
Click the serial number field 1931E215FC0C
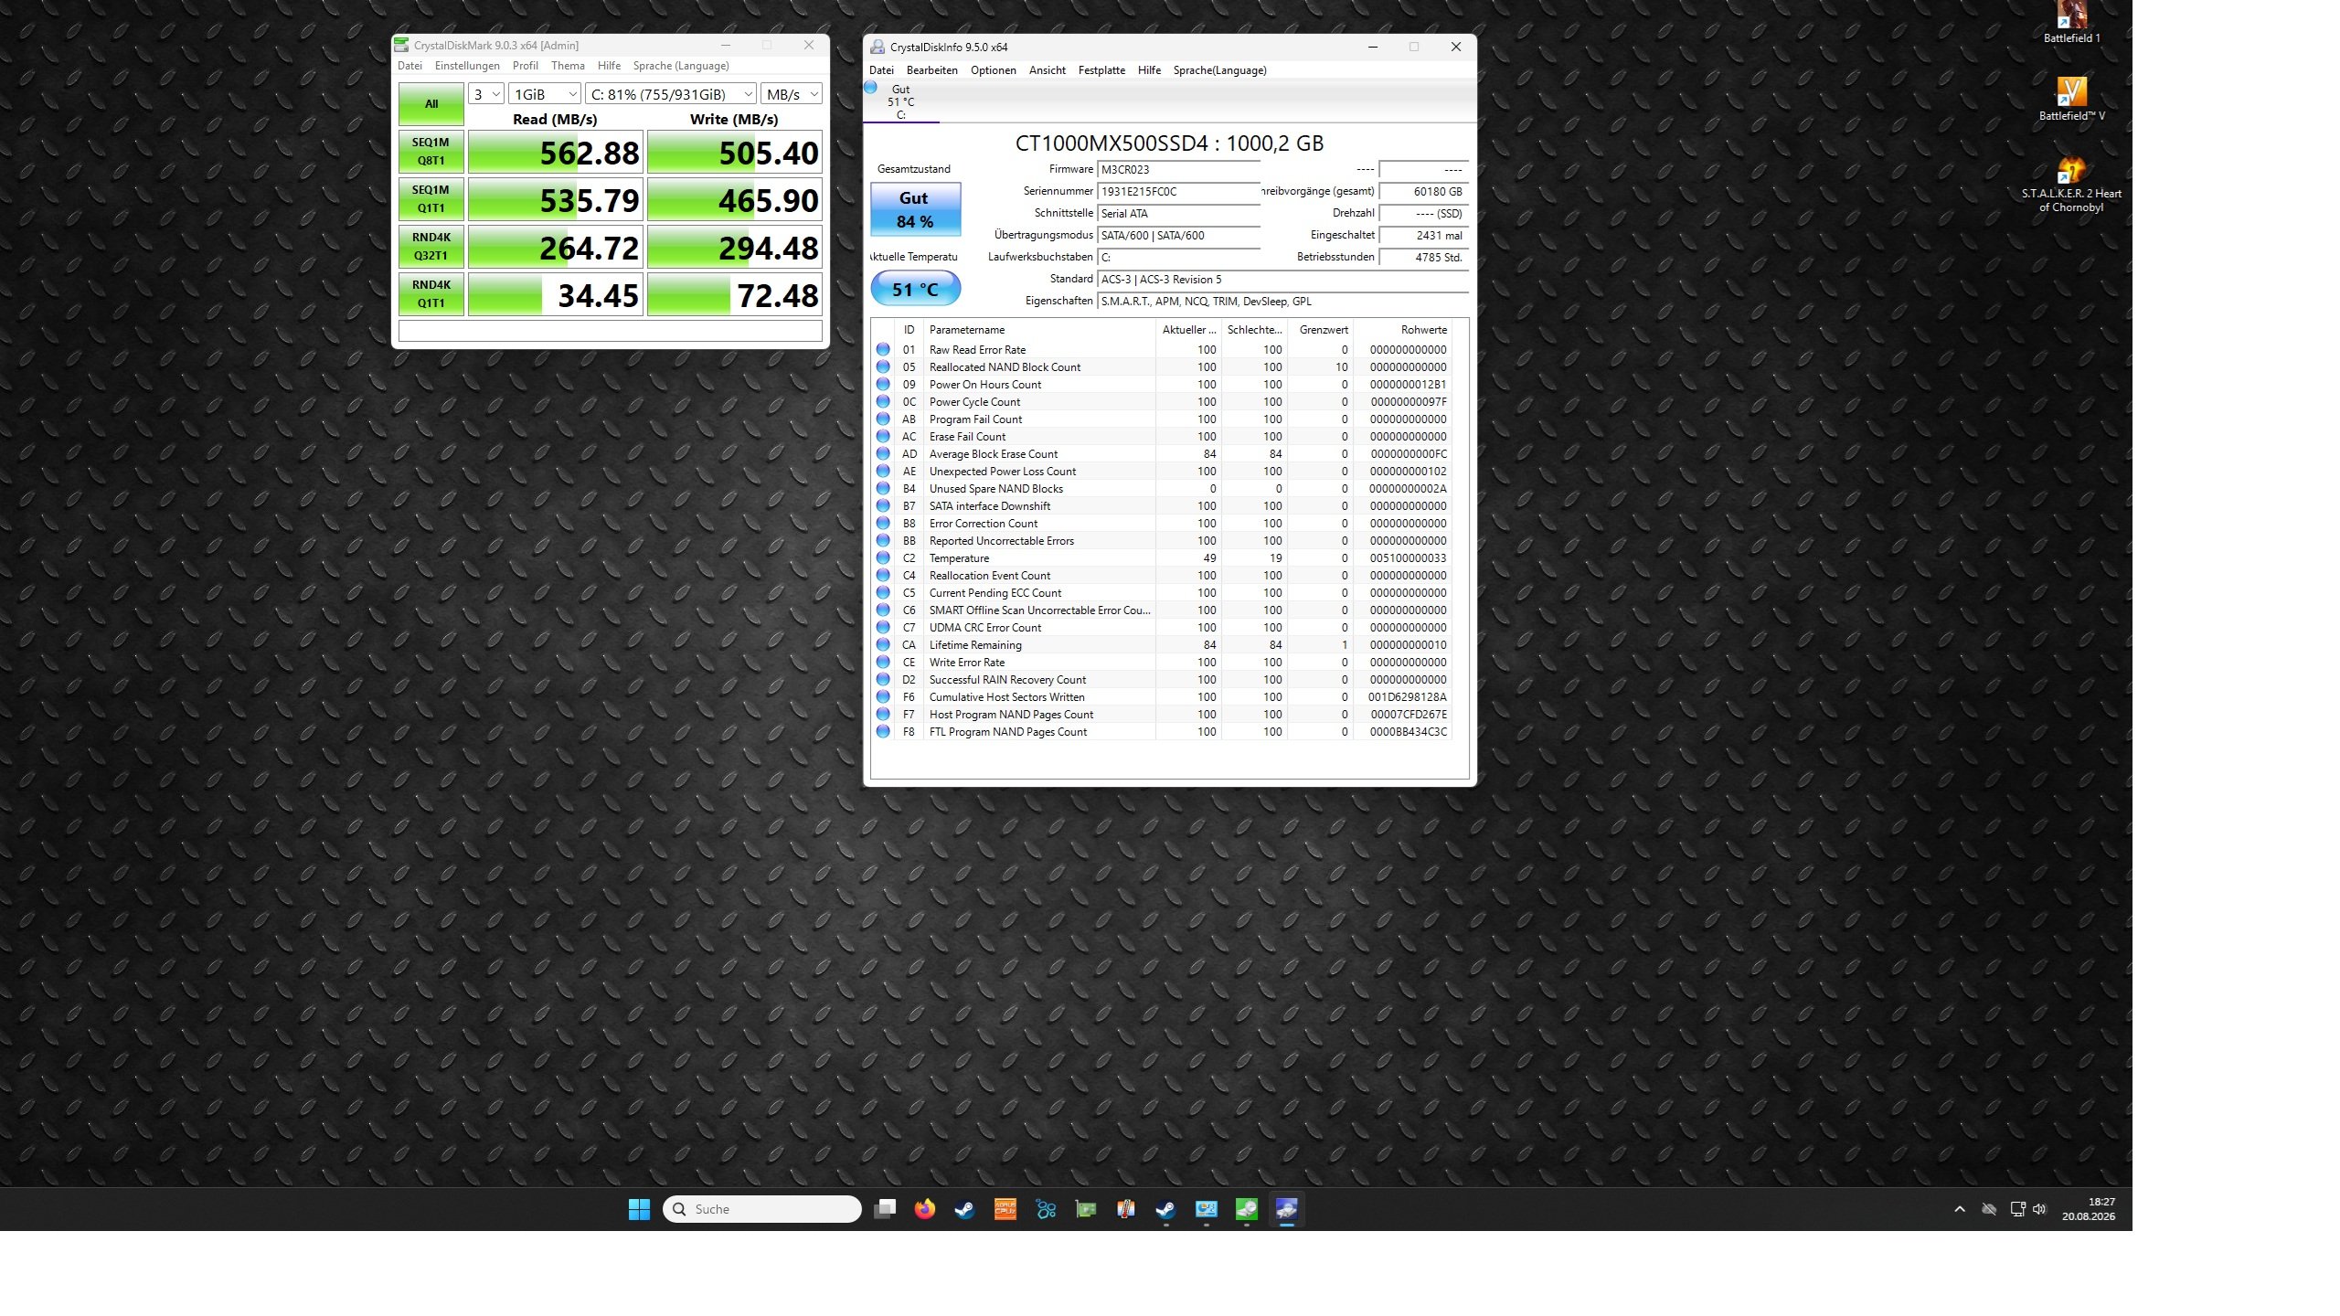(1178, 192)
